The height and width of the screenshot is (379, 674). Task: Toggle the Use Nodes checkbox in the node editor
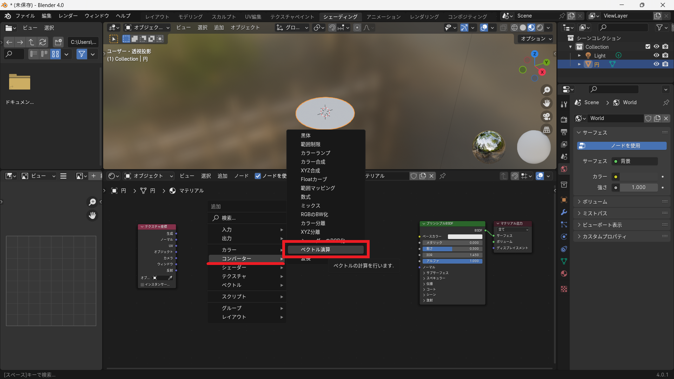pos(258,176)
